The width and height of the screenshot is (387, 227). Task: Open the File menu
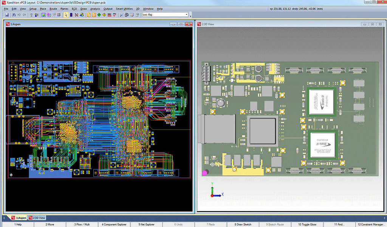pos(6,9)
